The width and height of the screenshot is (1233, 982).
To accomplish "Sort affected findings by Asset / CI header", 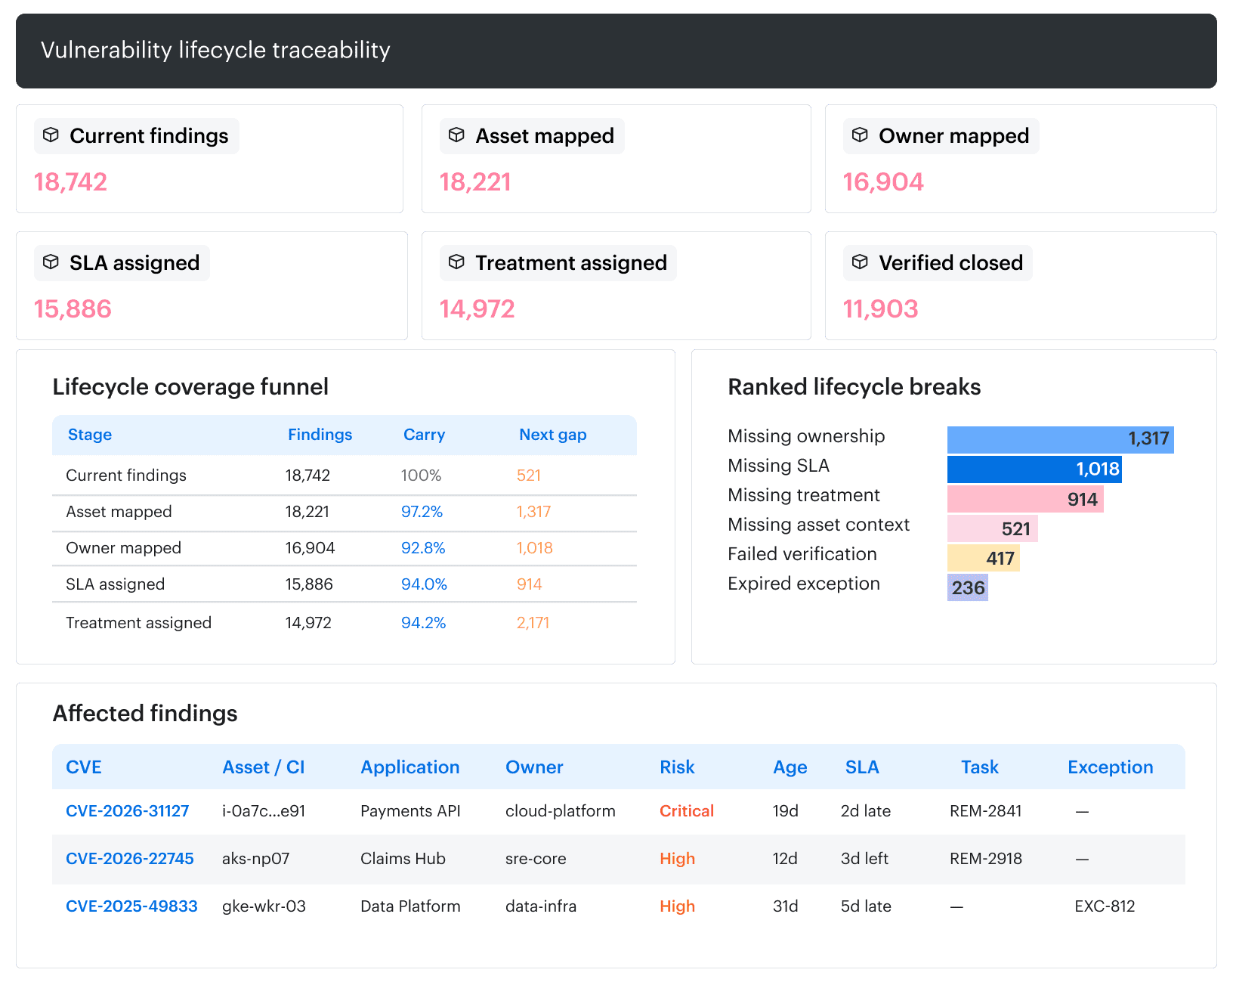I will tap(264, 767).
